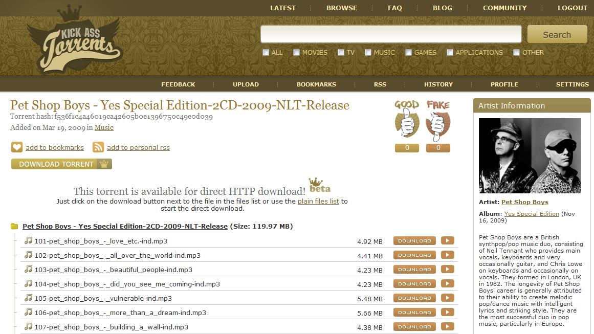The width and height of the screenshot is (594, 334).
Task: Download 104 did_you_see_me_coming mp3
Action: (x=415, y=284)
